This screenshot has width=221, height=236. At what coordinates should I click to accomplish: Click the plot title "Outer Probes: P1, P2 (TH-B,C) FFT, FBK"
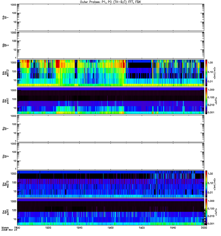(111, 2)
